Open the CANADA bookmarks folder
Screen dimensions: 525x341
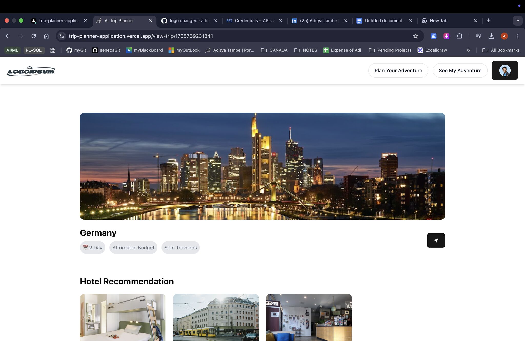[x=274, y=50]
